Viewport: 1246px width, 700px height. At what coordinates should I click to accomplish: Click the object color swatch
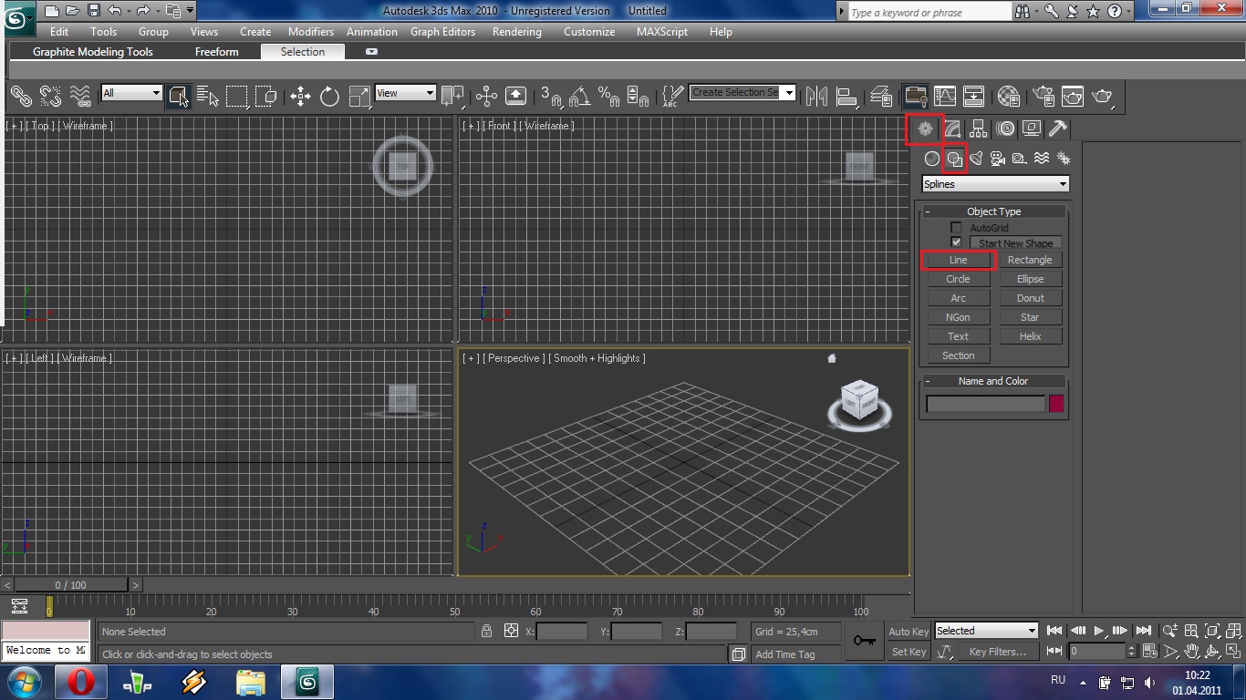(1056, 404)
